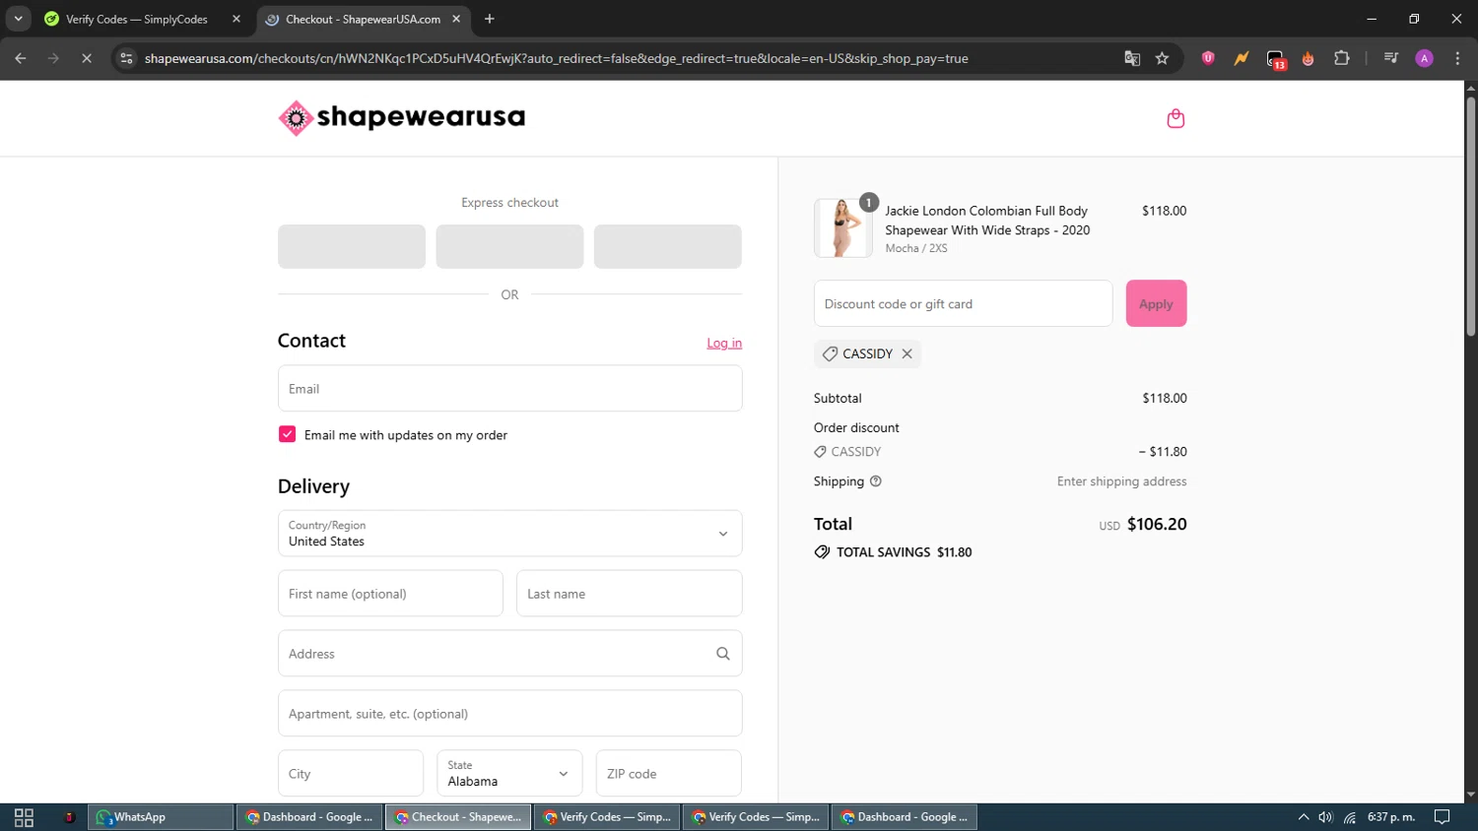Focus the ZIP code field
Screen dimensions: 1478x831
click(x=668, y=774)
